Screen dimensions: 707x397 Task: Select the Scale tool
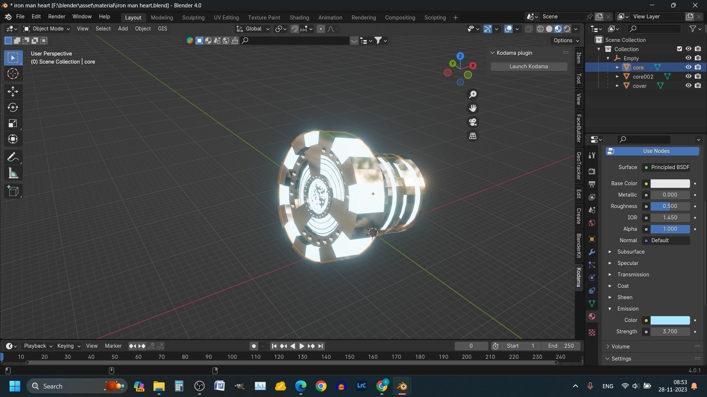tap(13, 123)
